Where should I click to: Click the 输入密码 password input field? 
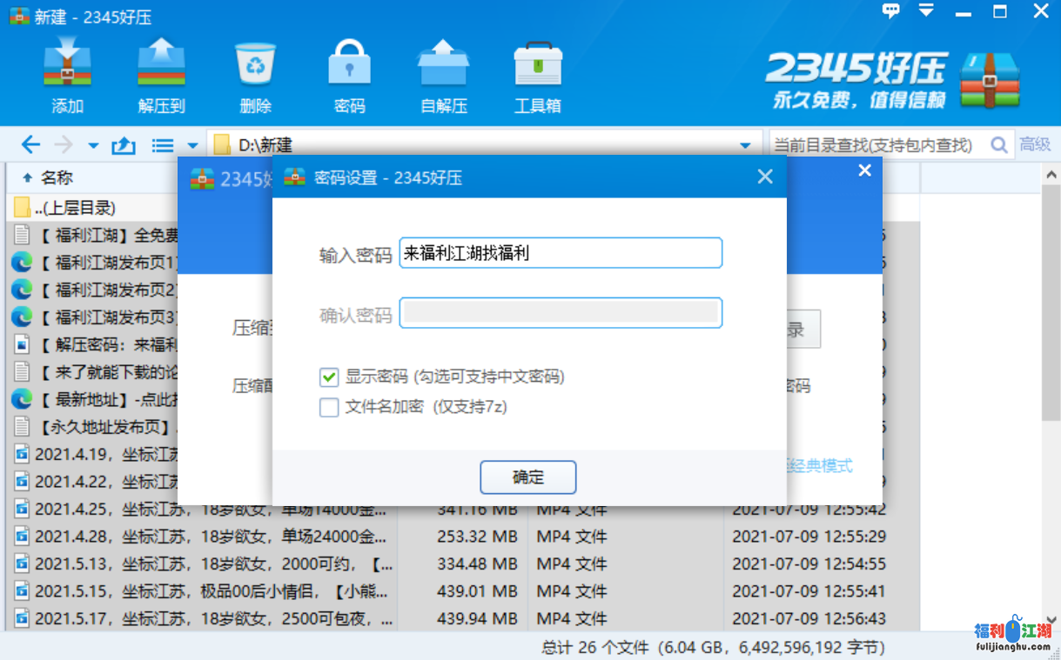pyautogui.click(x=560, y=254)
